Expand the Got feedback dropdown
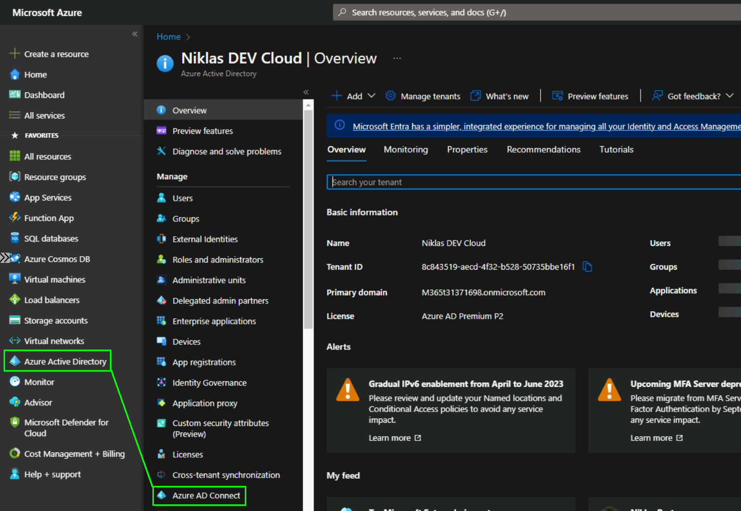The image size is (741, 511). (729, 96)
